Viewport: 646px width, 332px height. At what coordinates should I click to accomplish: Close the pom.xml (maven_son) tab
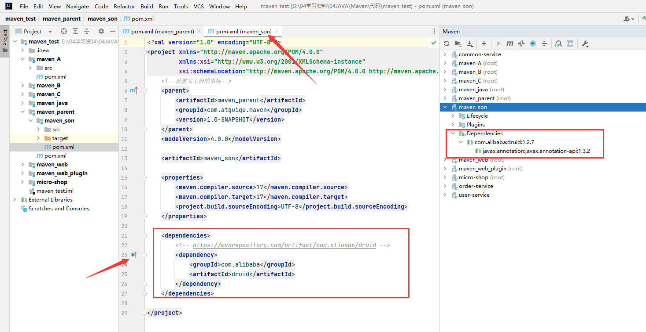[x=277, y=31]
